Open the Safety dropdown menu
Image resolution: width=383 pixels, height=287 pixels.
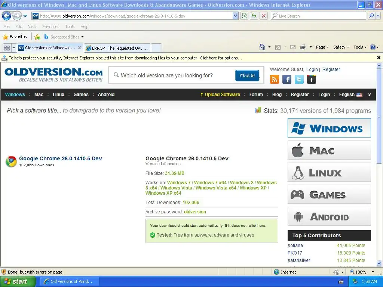point(341,47)
